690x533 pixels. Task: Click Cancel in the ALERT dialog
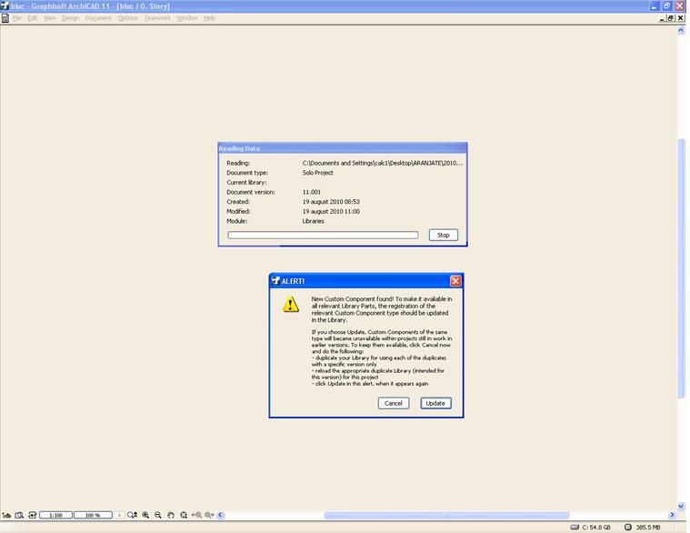point(394,403)
